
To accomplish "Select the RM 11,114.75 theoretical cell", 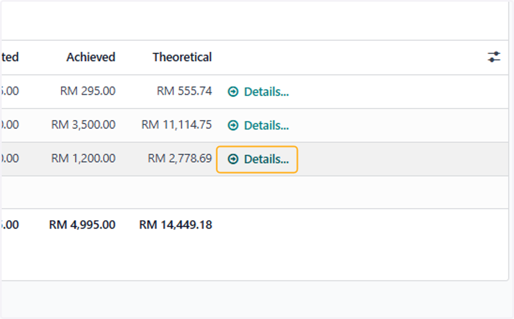I will coord(176,125).
